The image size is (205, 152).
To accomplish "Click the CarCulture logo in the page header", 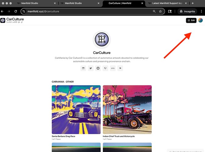I will [x=3, y=20].
